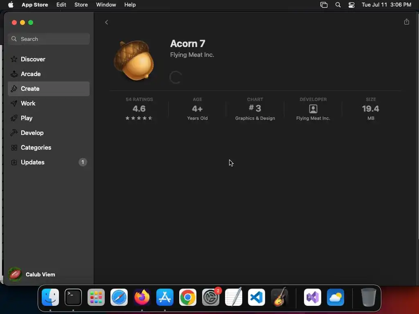Open the Apple menu

(11, 5)
